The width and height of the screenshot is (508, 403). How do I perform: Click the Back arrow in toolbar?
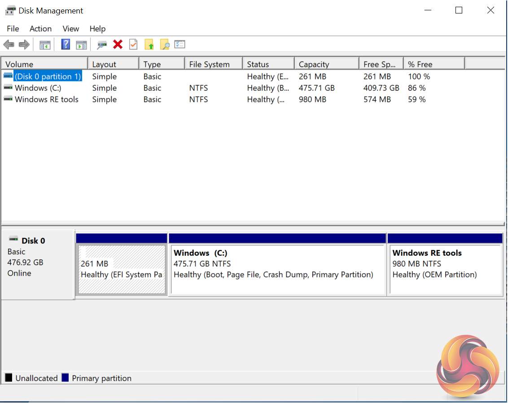point(9,44)
